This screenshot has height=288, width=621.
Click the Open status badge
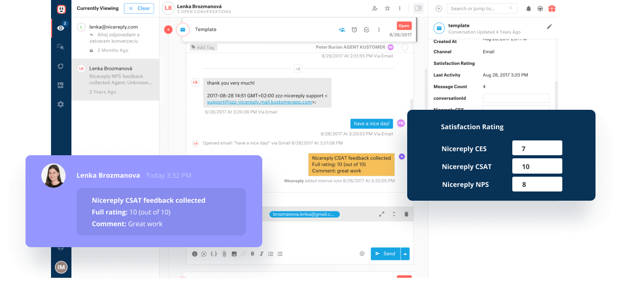coord(404,26)
